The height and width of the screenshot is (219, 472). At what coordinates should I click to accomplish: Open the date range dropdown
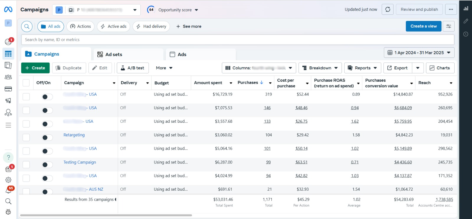click(419, 53)
